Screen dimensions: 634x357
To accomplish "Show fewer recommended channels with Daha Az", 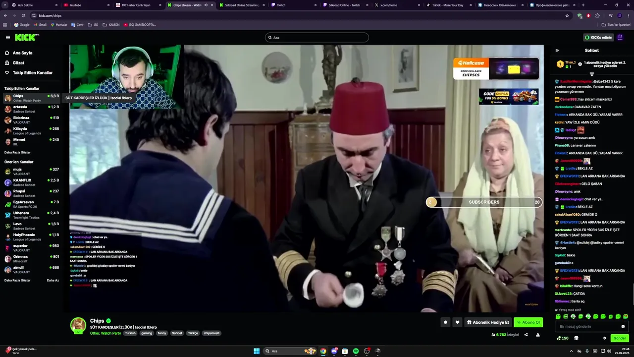I will [53, 280].
